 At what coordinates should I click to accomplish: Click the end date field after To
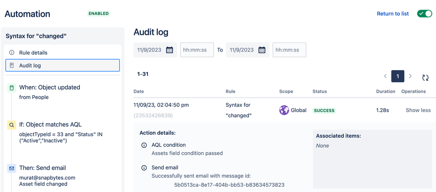coord(247,50)
